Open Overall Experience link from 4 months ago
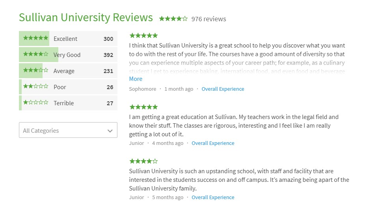The height and width of the screenshot is (205, 368). [213, 143]
